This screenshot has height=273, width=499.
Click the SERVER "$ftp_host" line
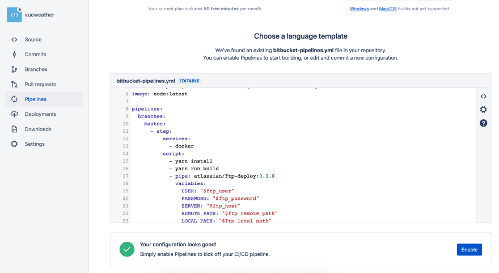pyautogui.click(x=211, y=206)
